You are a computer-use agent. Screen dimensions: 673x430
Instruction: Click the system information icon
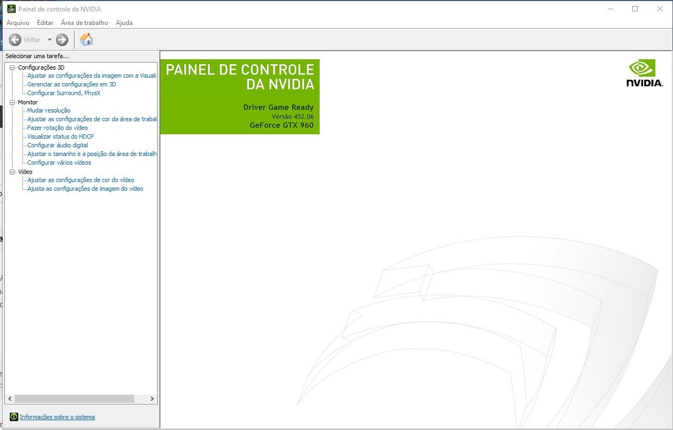pyautogui.click(x=14, y=417)
